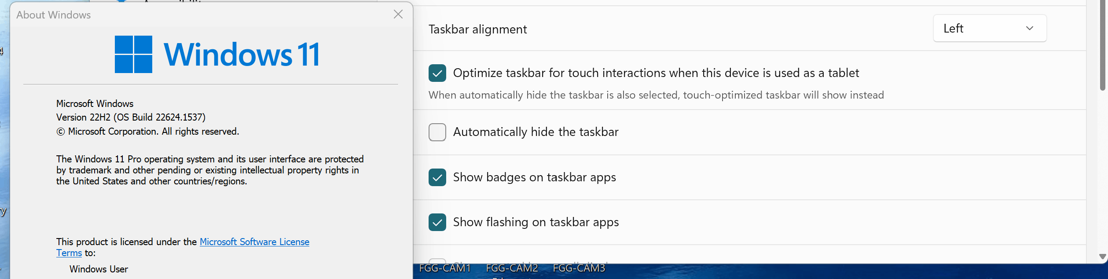Click the chevron in the Left combo box

(x=1030, y=29)
